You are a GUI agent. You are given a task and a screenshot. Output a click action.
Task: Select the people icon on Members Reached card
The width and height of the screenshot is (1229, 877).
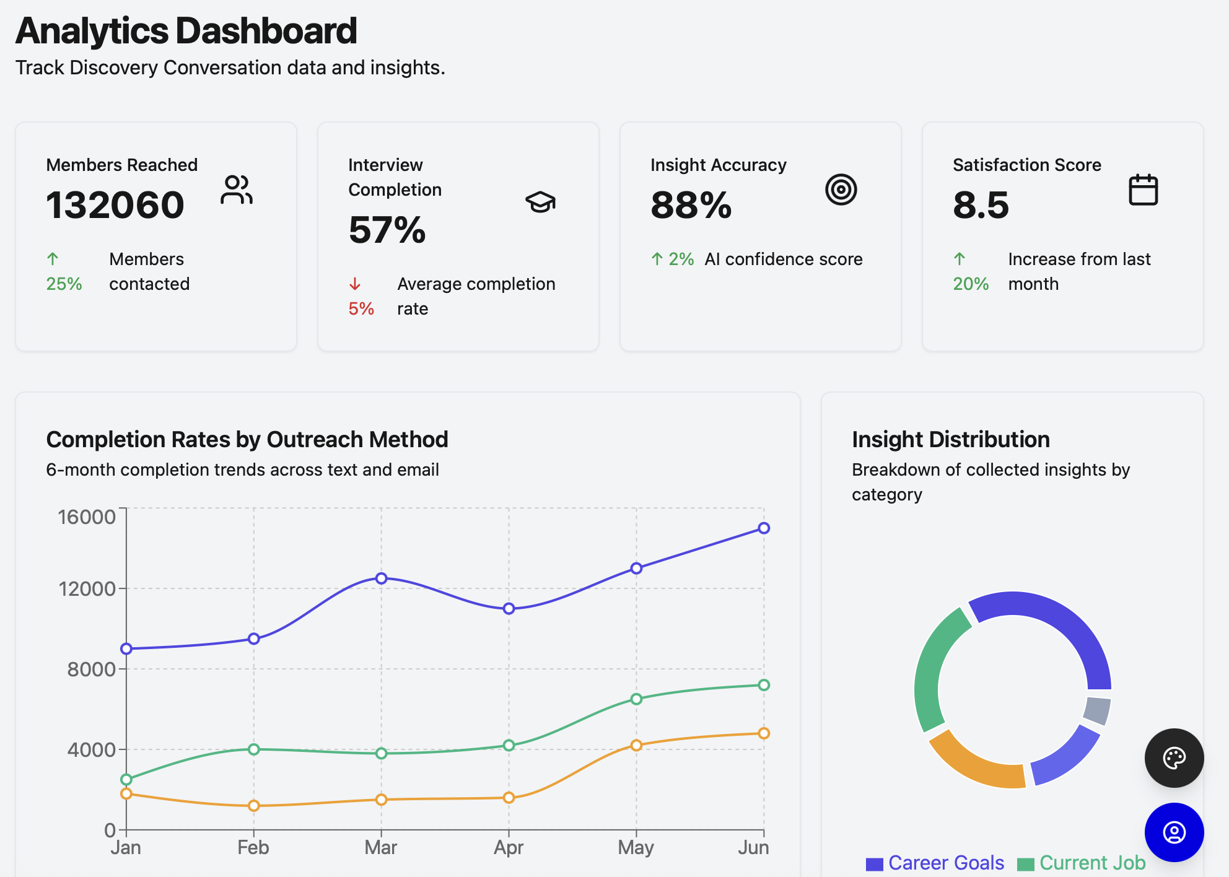click(237, 190)
